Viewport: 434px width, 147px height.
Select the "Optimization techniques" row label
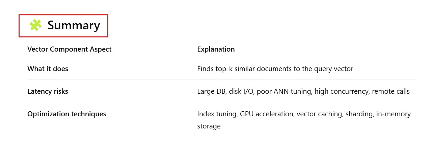tap(66, 114)
